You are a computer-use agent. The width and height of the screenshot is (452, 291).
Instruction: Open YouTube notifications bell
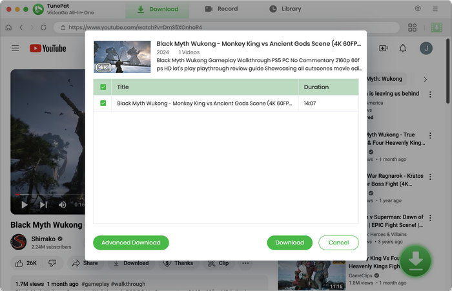click(403, 48)
